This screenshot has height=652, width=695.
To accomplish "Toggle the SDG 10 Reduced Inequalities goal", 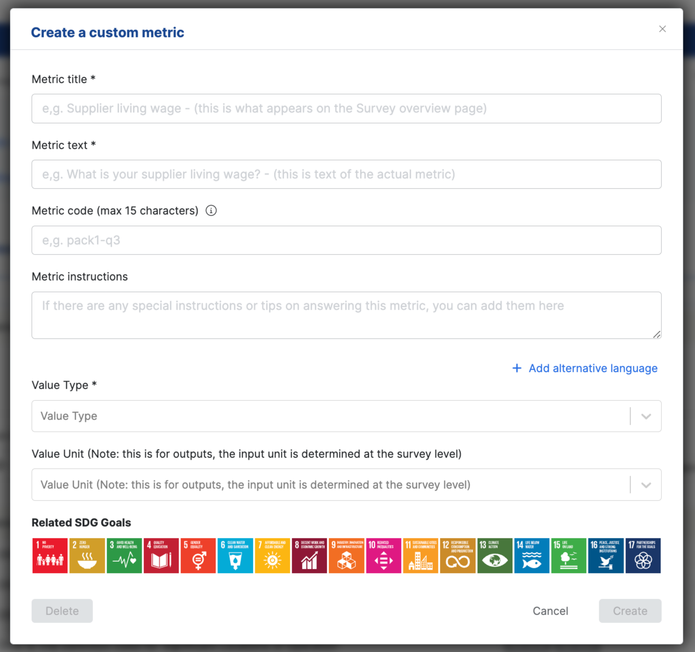I will (x=383, y=555).
